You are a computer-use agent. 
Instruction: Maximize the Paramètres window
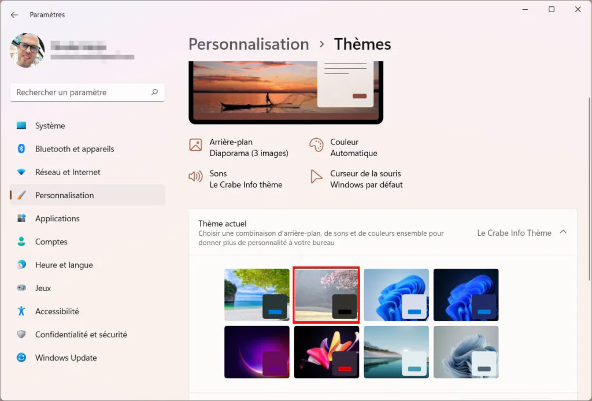point(551,9)
